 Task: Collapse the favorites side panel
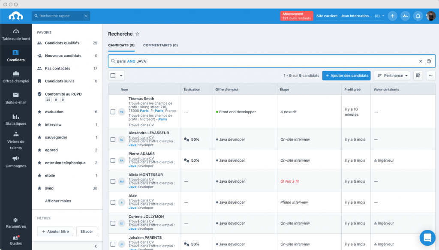tap(96, 247)
